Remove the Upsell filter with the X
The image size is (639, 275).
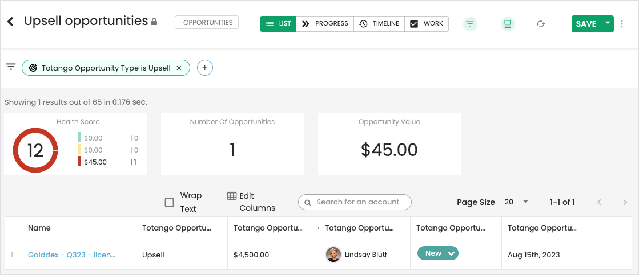179,68
